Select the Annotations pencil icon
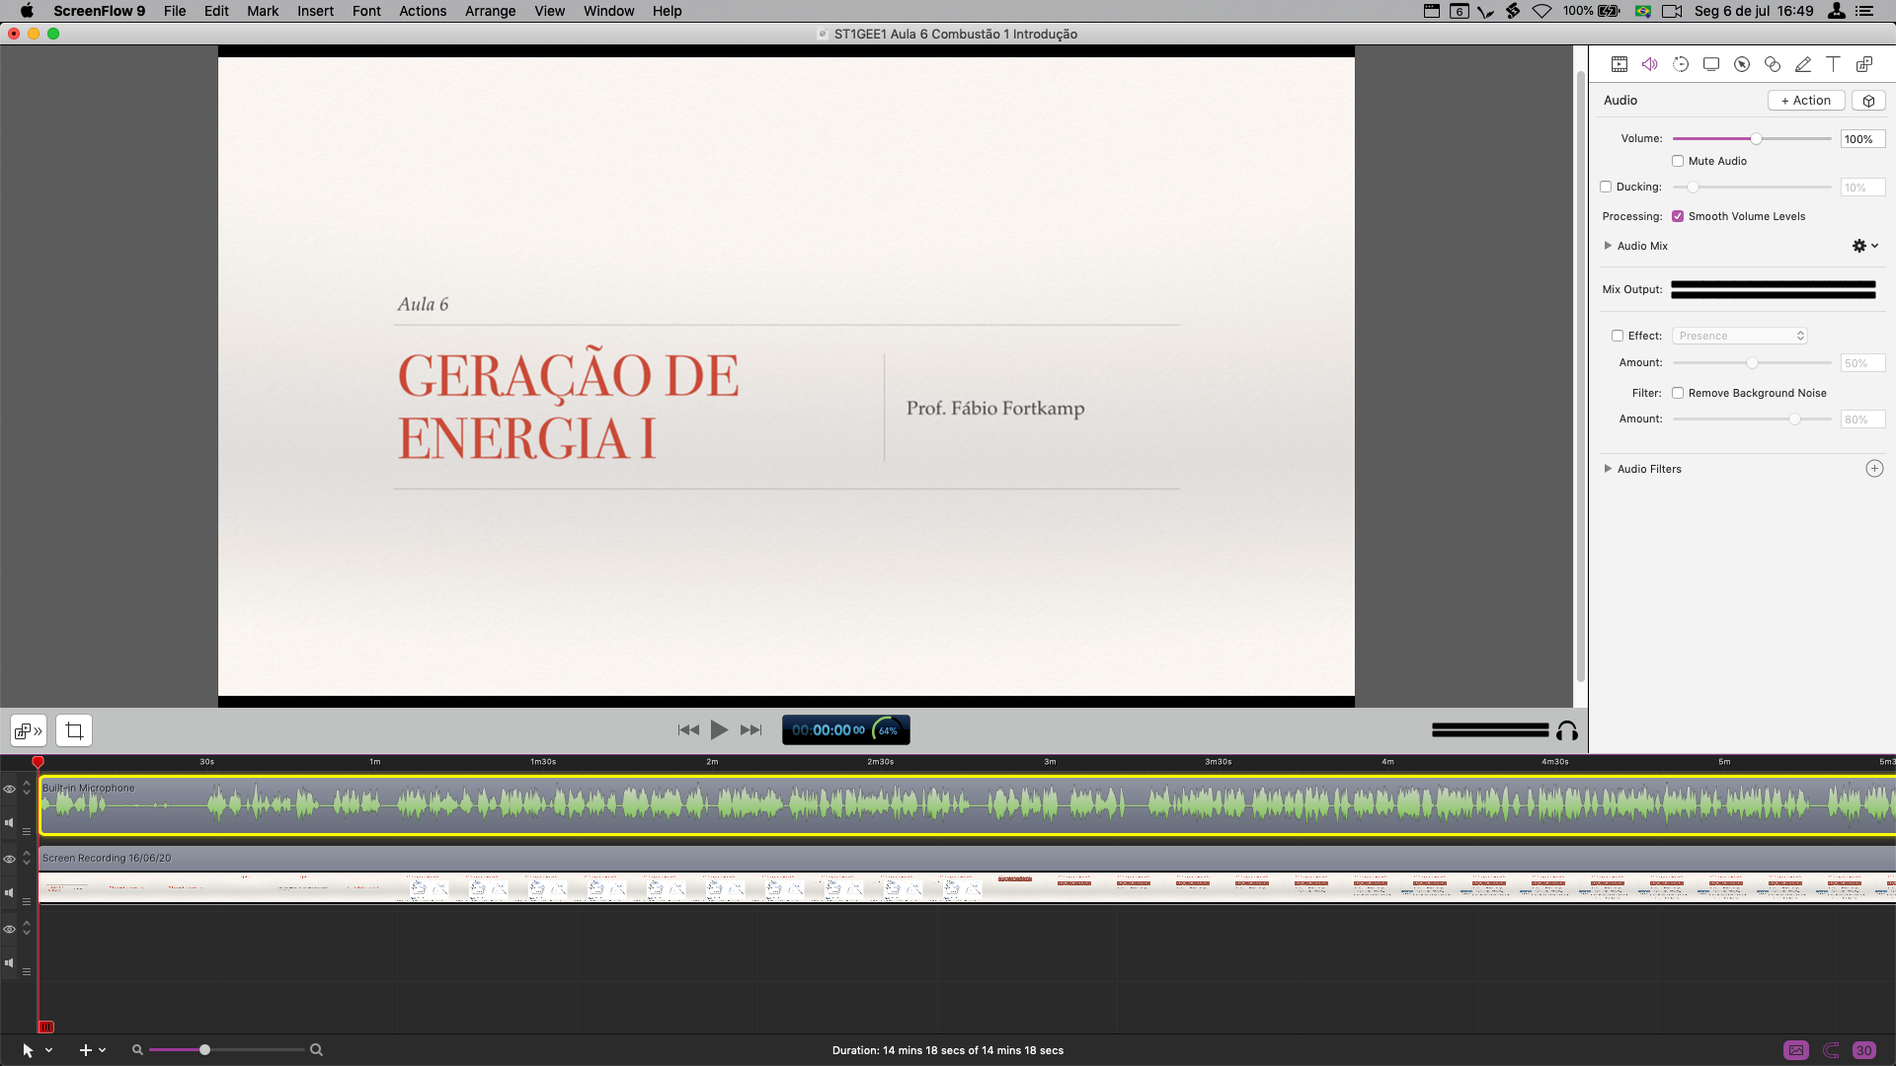This screenshot has width=1896, height=1066. 1803,64
